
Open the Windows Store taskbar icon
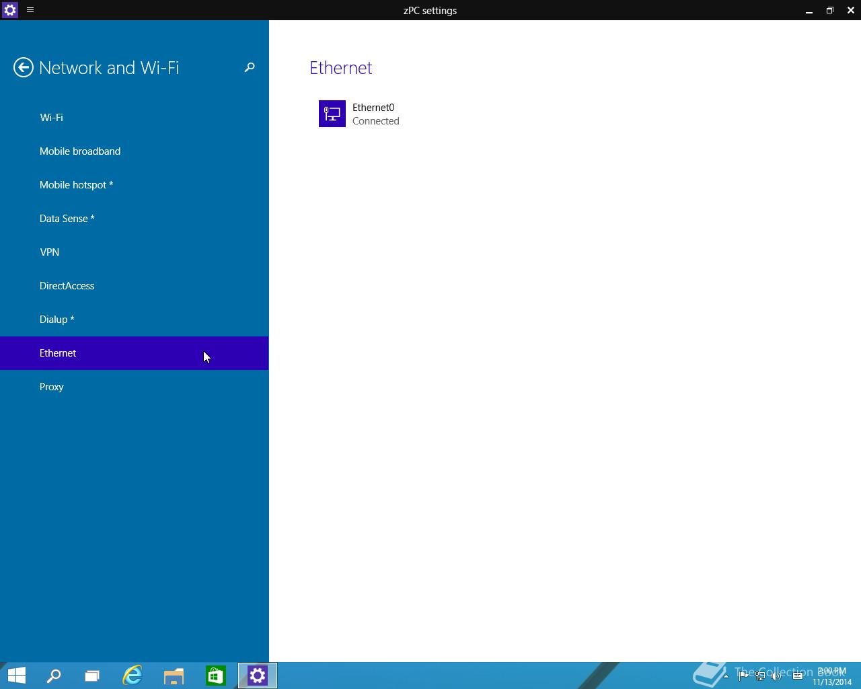[216, 676]
